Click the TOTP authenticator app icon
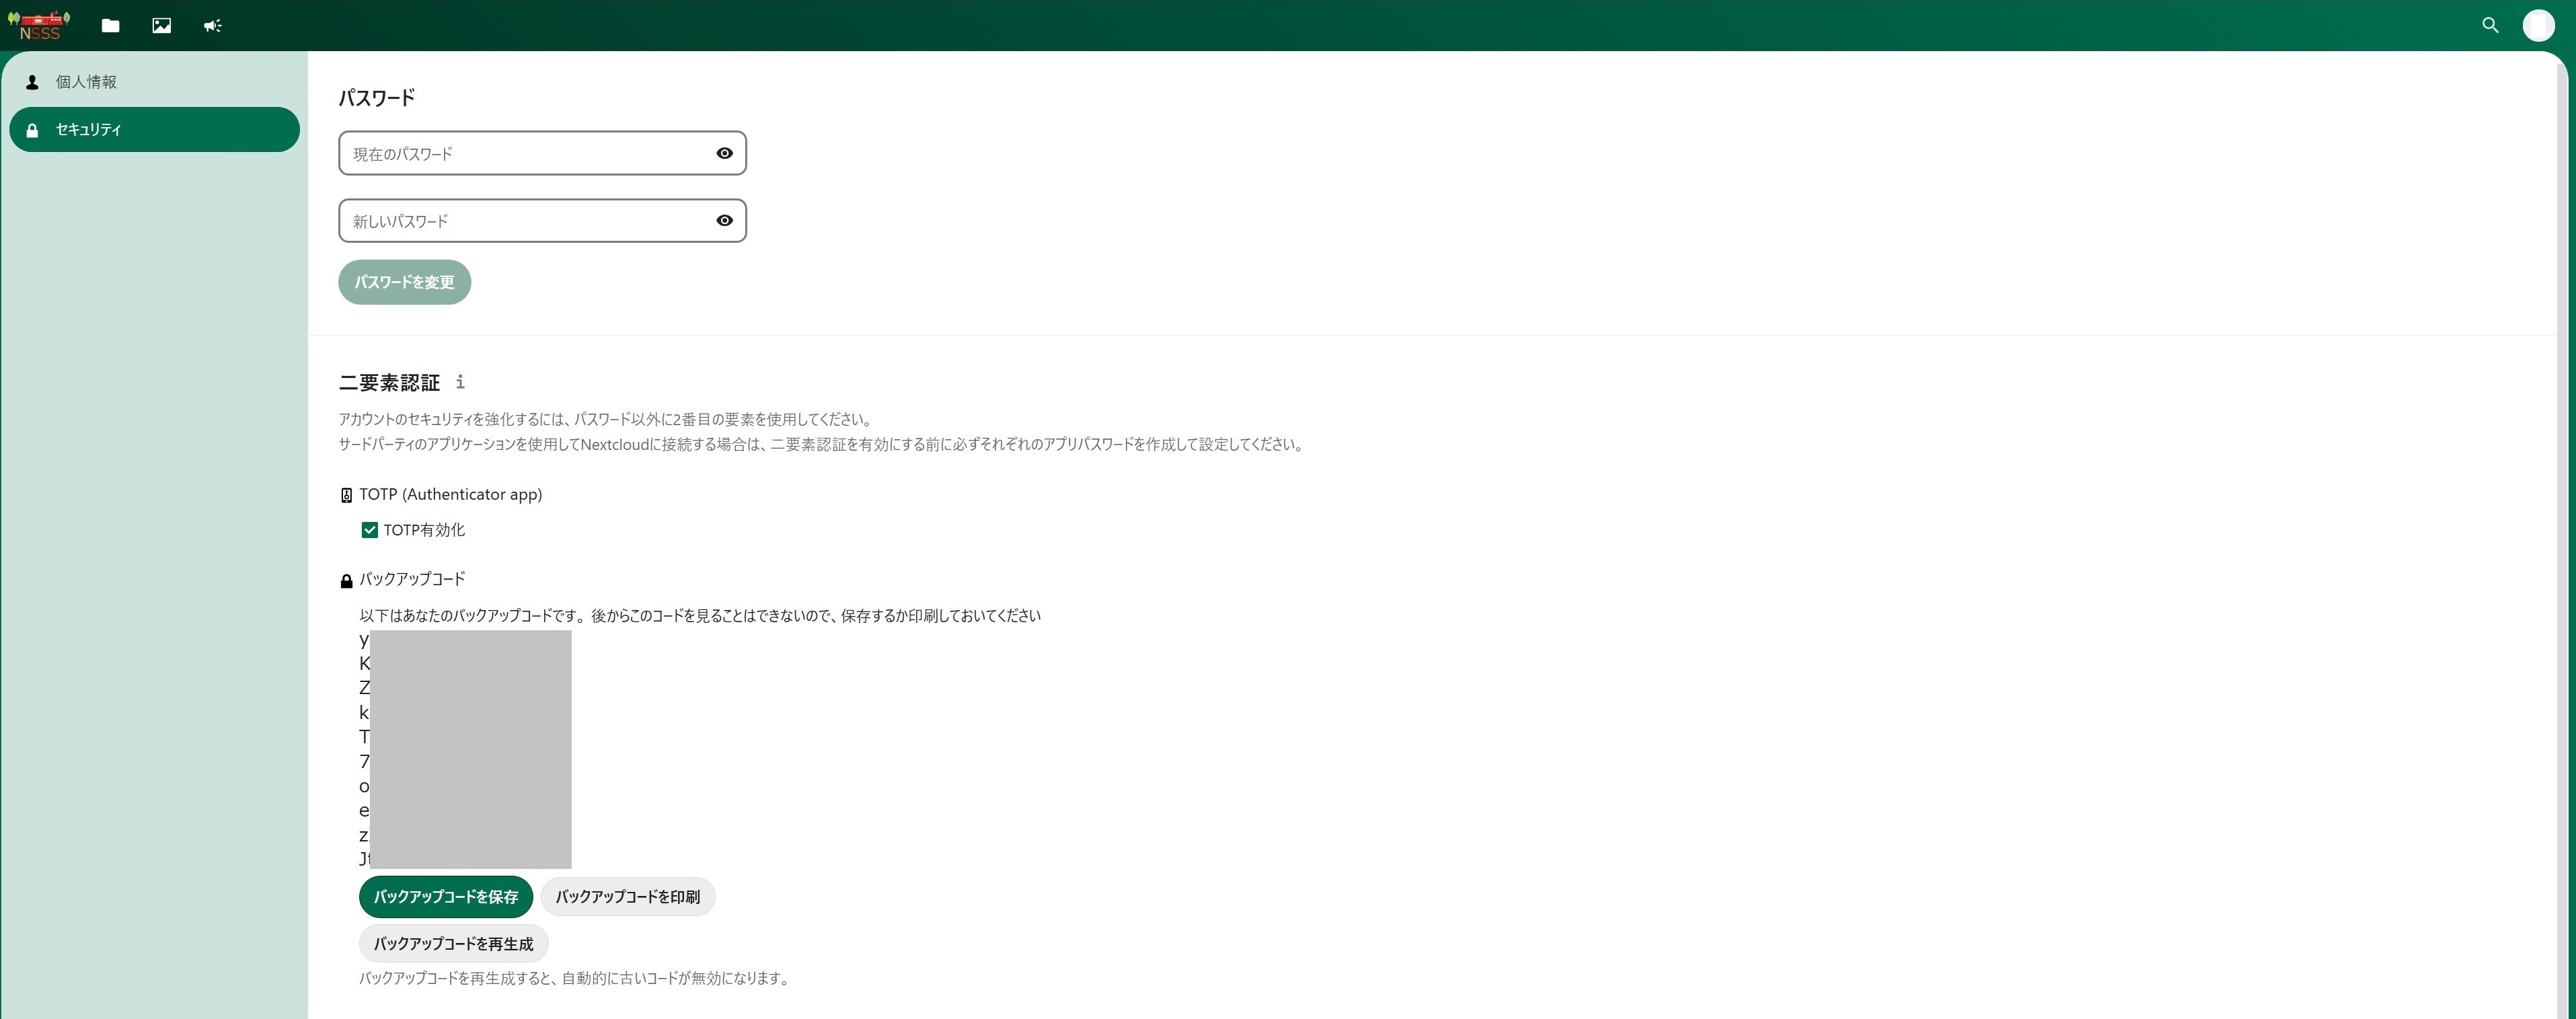This screenshot has width=2576, height=1019. point(346,495)
